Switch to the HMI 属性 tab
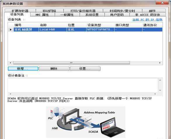The image size is (171, 139). pos(42,15)
